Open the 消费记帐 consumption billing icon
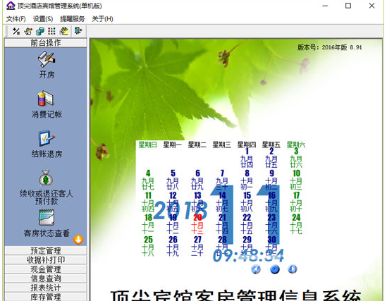Image resolution: width=387 pixels, height=301 pixels. pos(46,99)
